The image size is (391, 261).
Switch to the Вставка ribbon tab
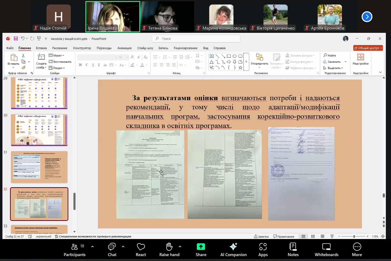click(x=41, y=48)
